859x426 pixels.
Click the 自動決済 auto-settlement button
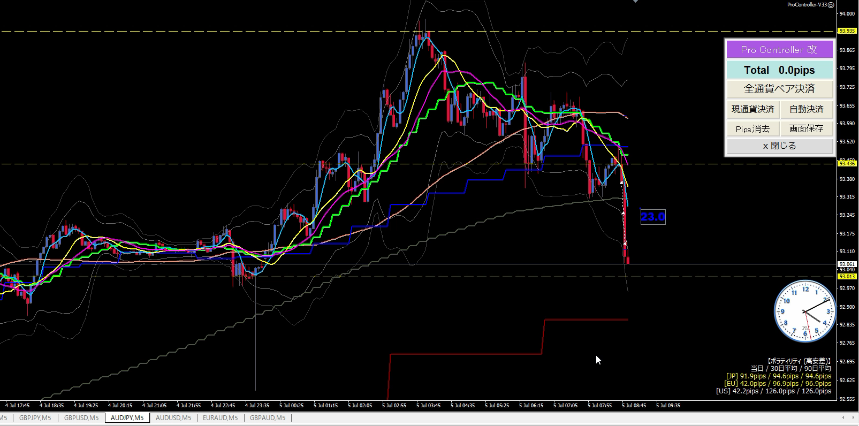(807, 109)
